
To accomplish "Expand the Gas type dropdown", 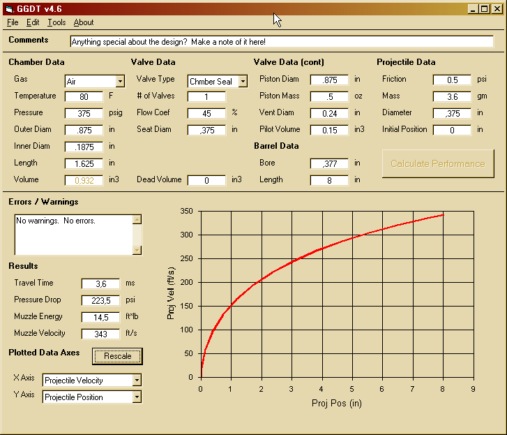I will coord(120,81).
